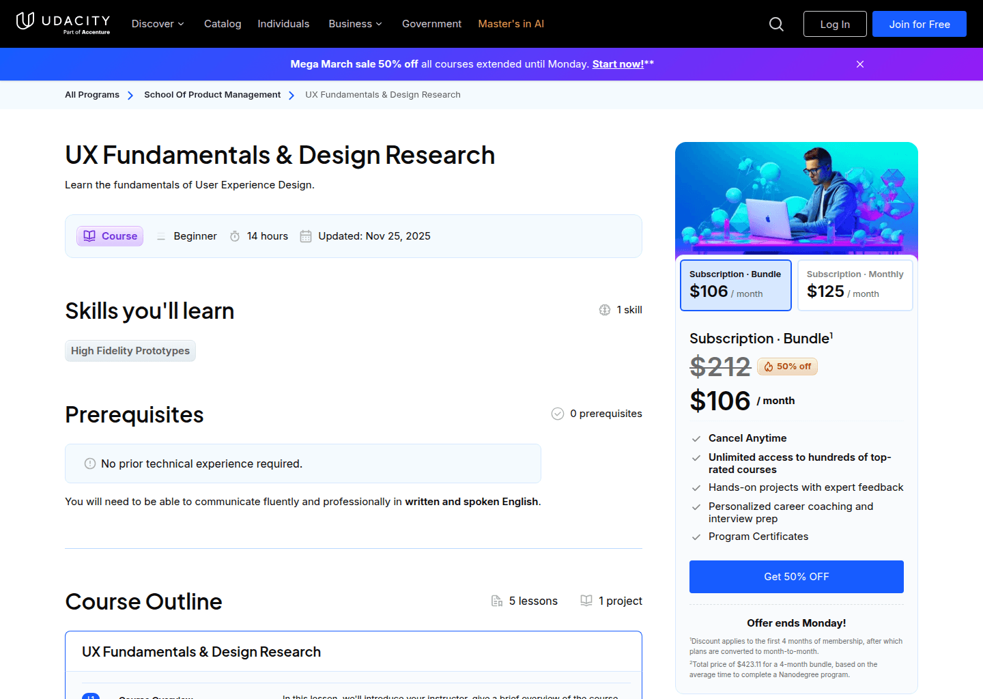The height and width of the screenshot is (699, 983).
Task: Open the Discover dropdown menu
Action: 157,23
